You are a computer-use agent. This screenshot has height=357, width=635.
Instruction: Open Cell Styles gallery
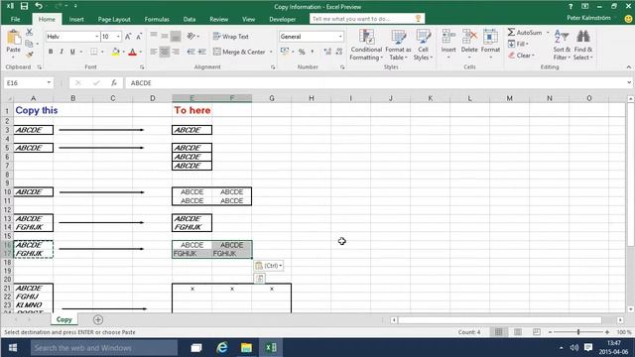click(x=423, y=46)
